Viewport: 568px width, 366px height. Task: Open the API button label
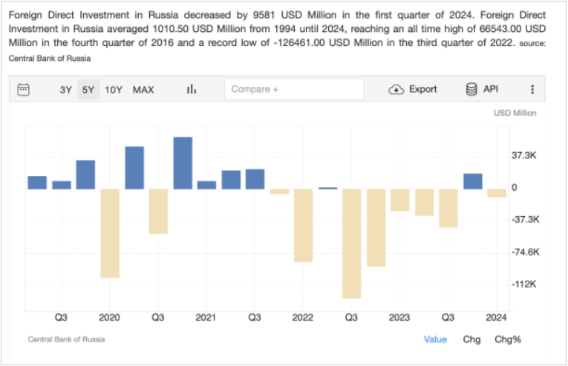click(491, 89)
